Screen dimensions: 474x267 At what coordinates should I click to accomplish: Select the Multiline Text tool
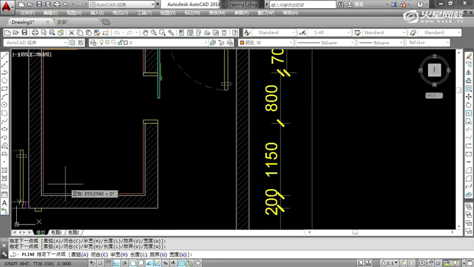(4, 203)
